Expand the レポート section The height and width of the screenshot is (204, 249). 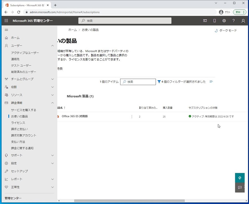[53, 179]
